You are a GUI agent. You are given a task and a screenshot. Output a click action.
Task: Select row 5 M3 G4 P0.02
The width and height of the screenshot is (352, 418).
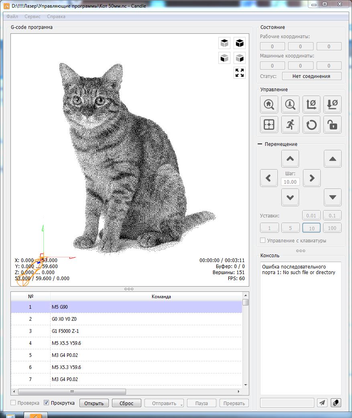(x=126, y=355)
